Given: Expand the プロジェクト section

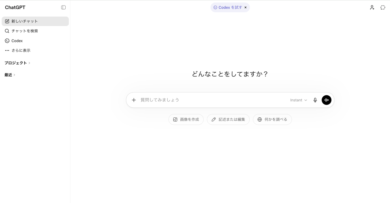Looking at the screenshot, I should coord(16,63).
